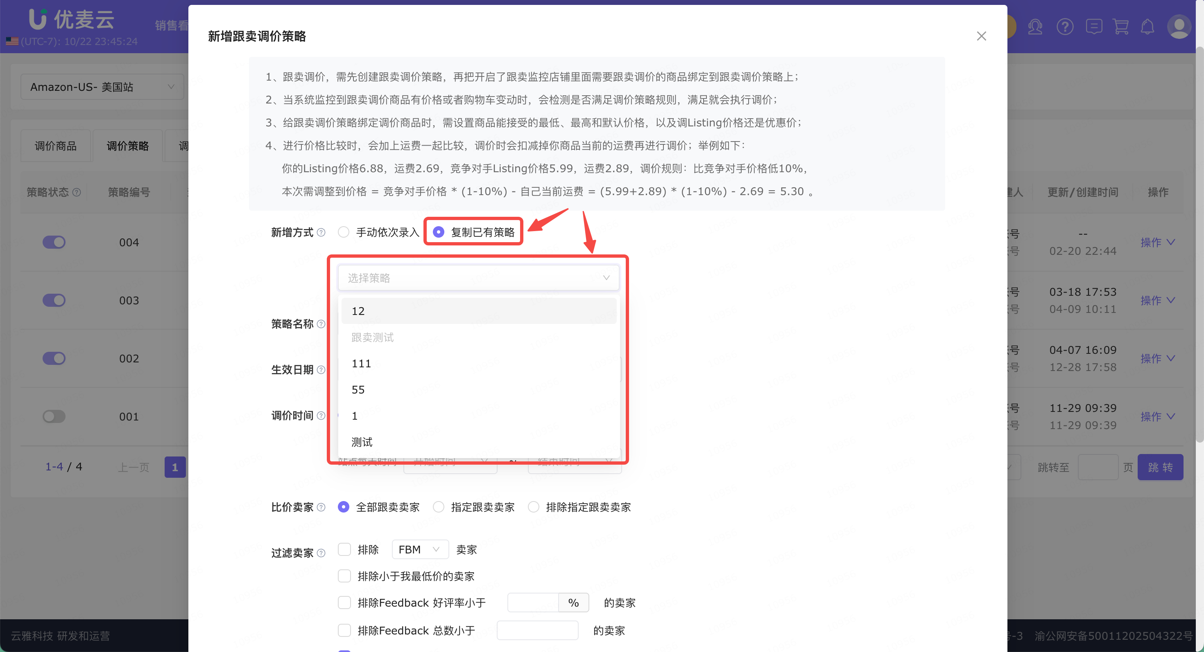Open the message feedback icon

(x=1094, y=27)
